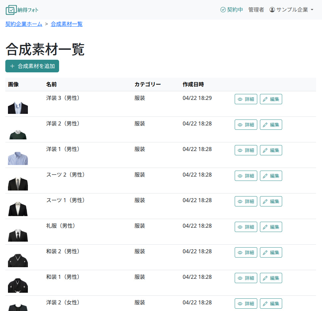Edit the 礼服（男性） entry
This screenshot has width=322, height=311.
tap(271, 227)
